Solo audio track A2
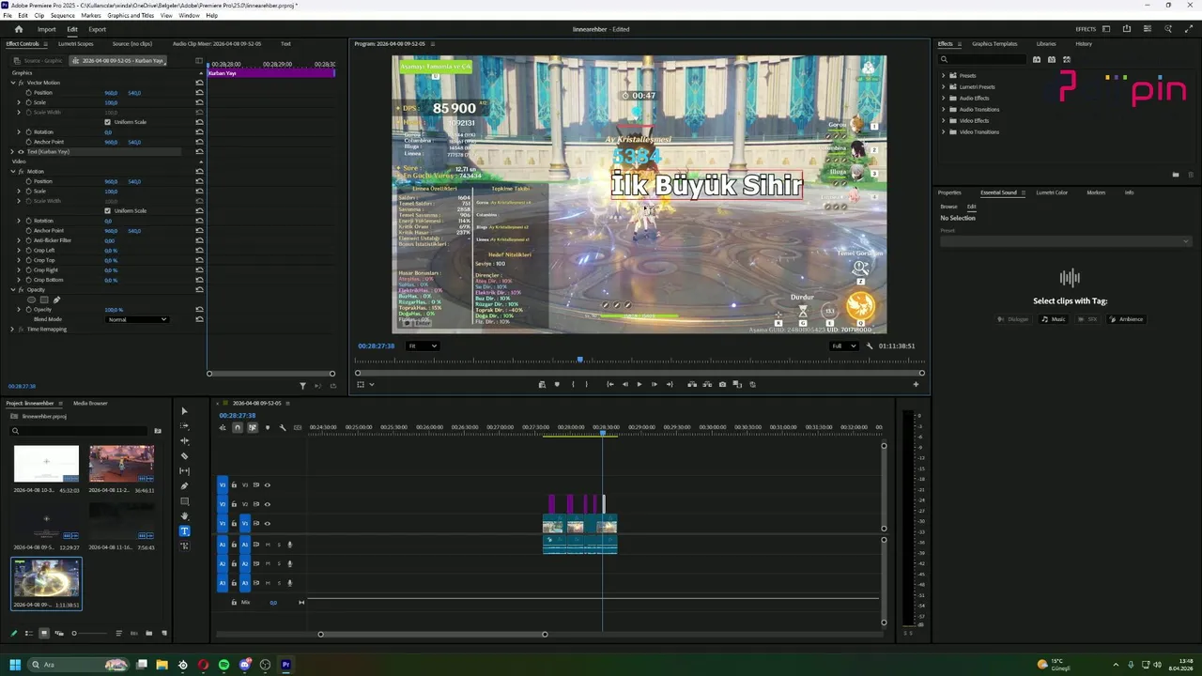1202x676 pixels. click(279, 563)
